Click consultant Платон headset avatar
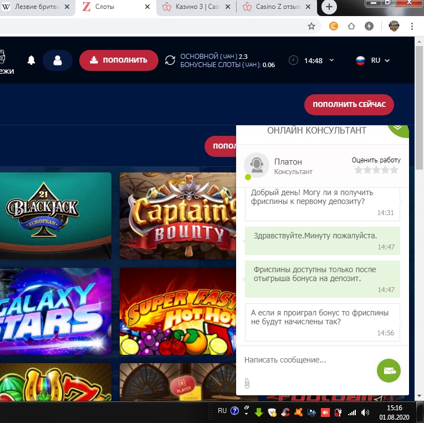The width and height of the screenshot is (424, 423). click(257, 165)
